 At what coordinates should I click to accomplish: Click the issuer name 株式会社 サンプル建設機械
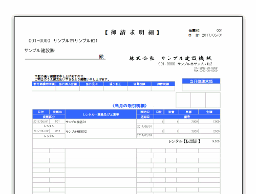coord(170,58)
